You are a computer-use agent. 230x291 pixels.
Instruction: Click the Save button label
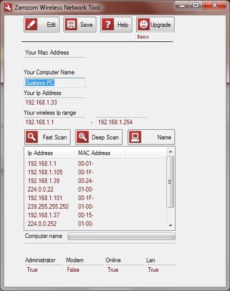tap(87, 25)
